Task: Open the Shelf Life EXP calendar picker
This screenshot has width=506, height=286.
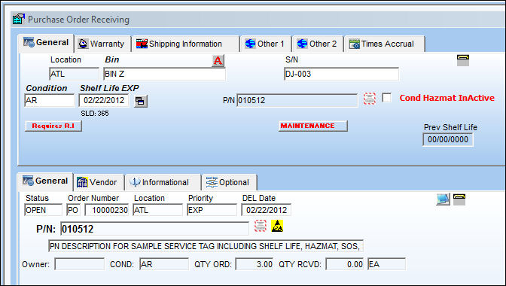Action: pos(140,102)
